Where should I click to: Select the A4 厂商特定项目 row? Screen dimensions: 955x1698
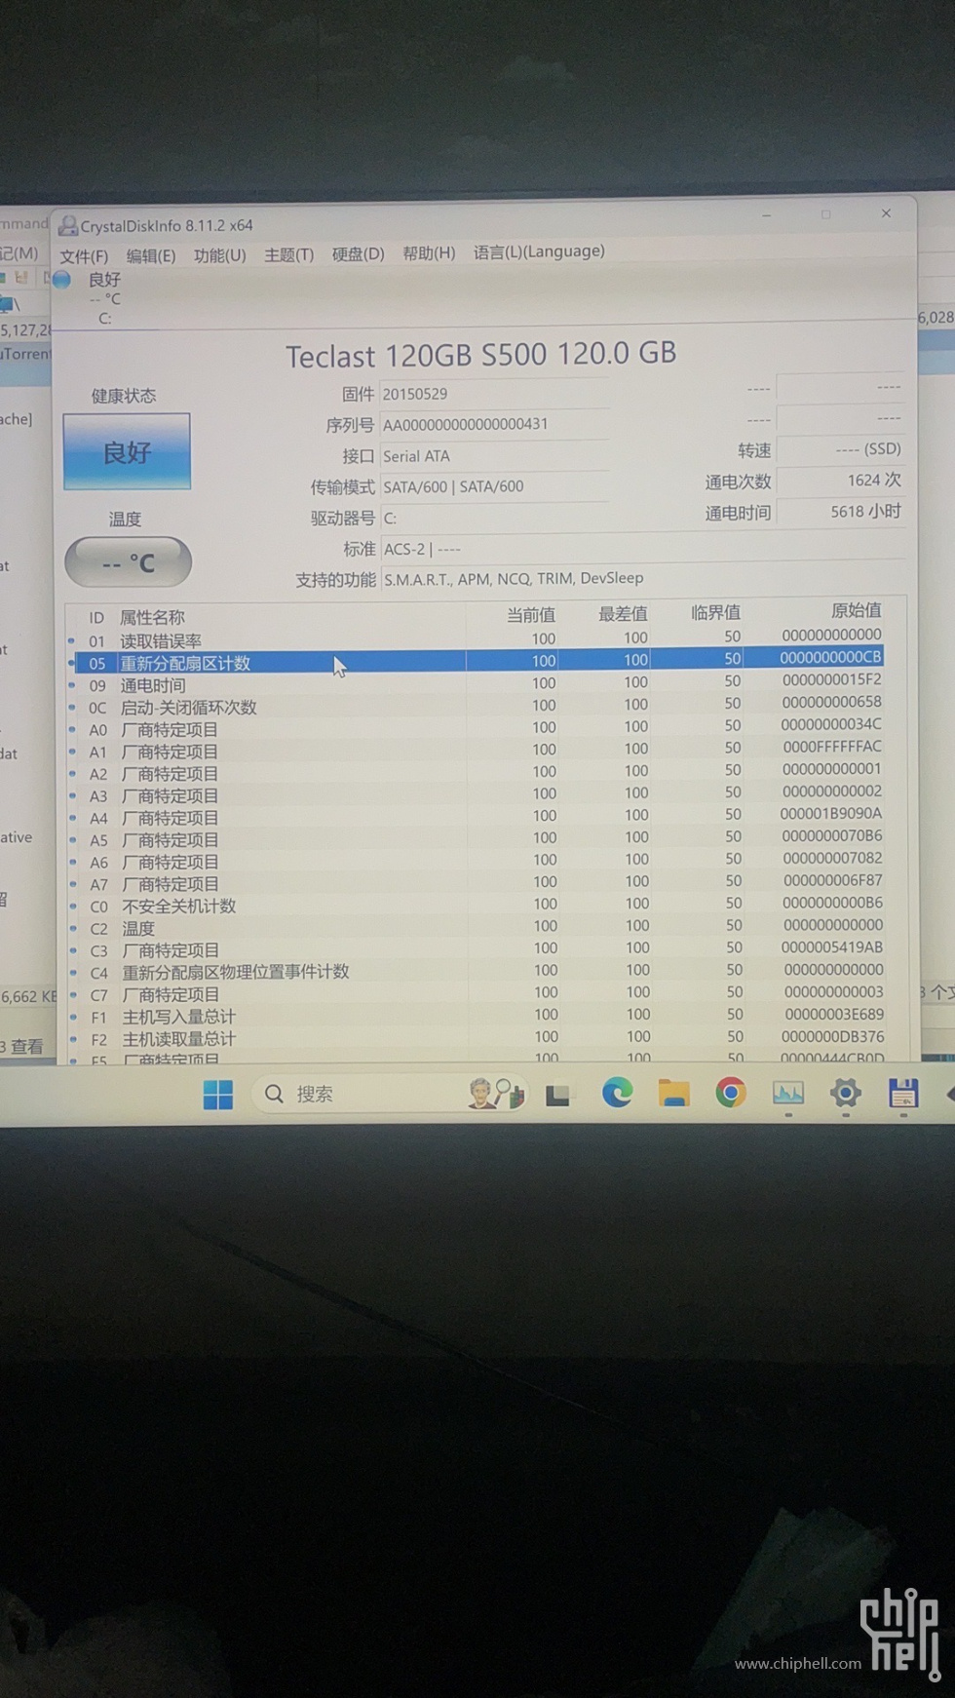coord(477,817)
